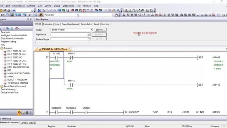Viewport: 227px width, 128px height.
Task: Select MAIN- DNET PROGRAM in tree
Action: 19,73
